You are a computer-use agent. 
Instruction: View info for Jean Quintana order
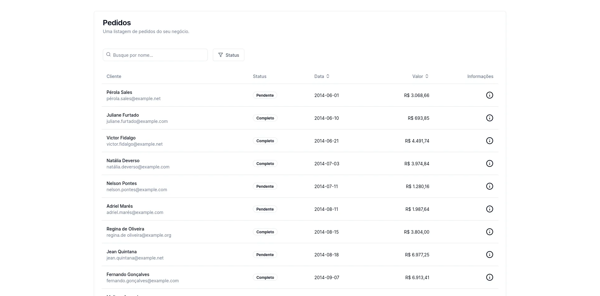pos(489,255)
